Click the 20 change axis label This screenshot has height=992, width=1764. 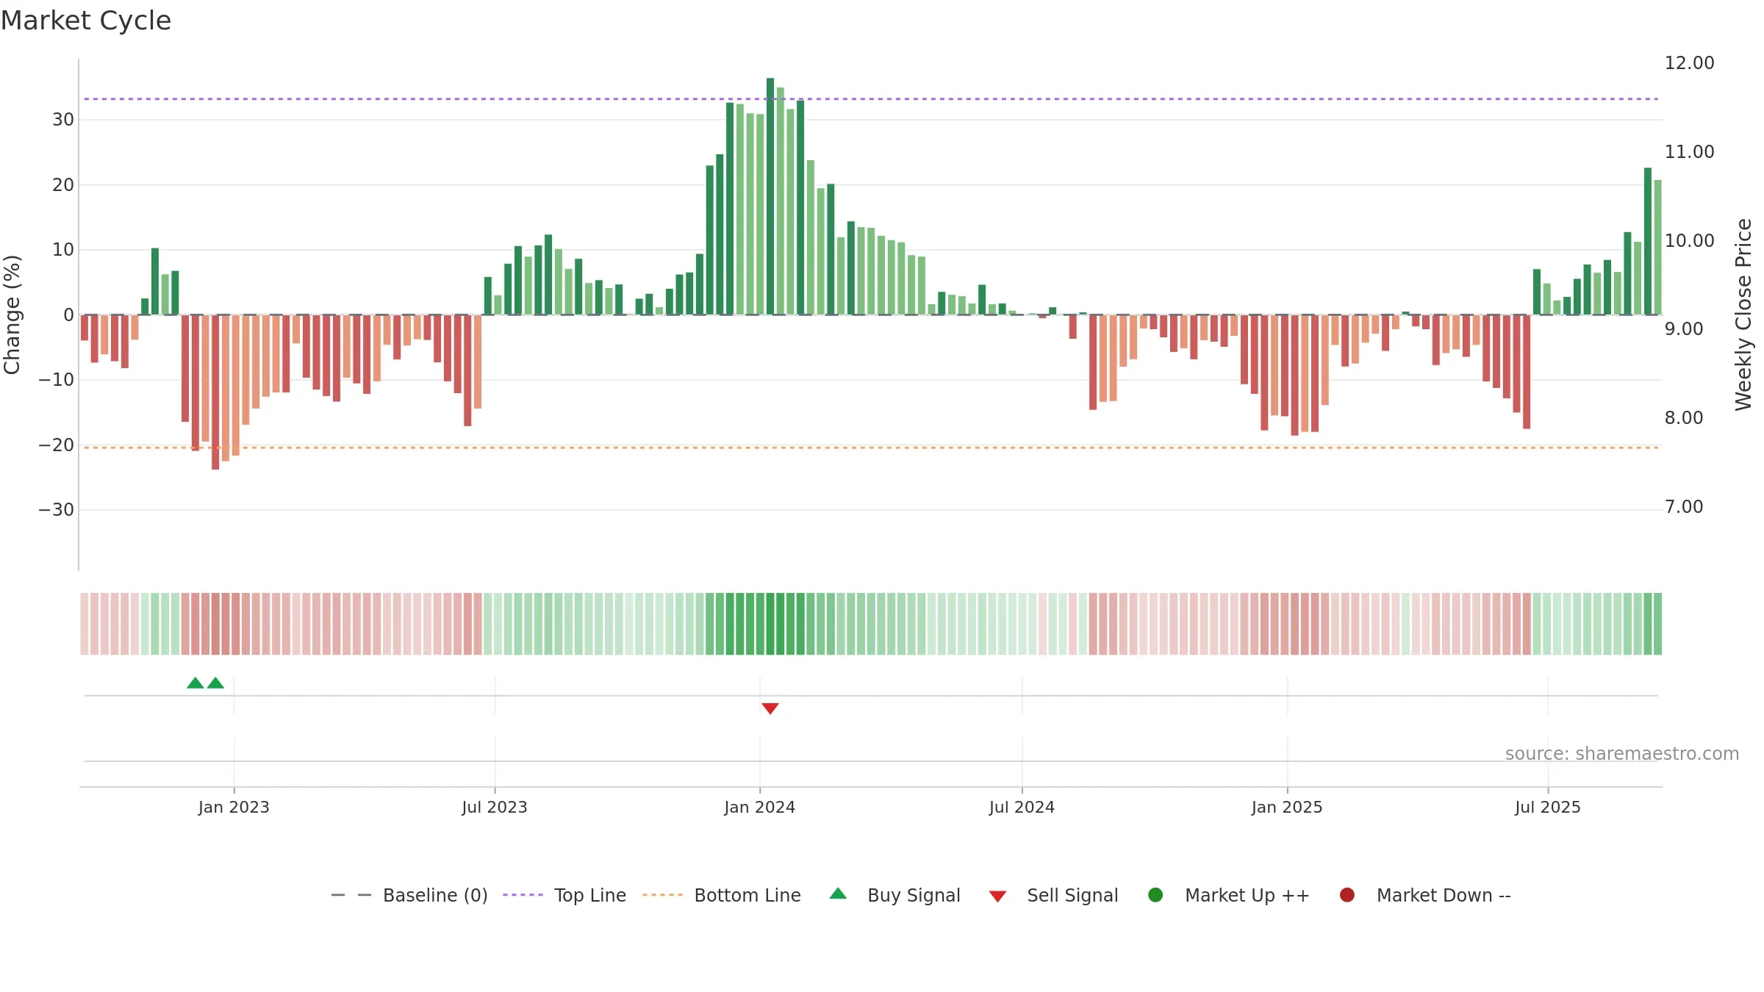coord(63,184)
